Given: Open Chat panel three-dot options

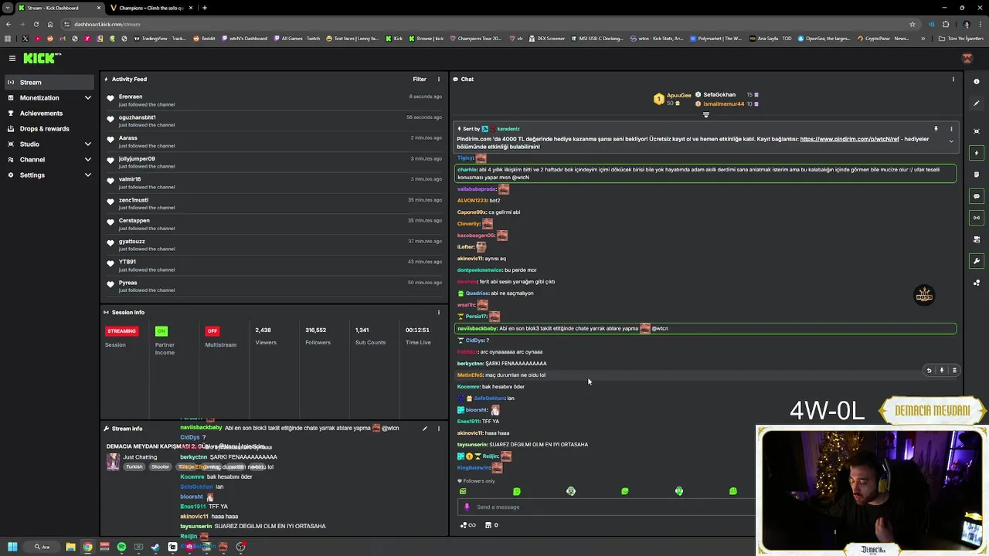Looking at the screenshot, I should 953,79.
